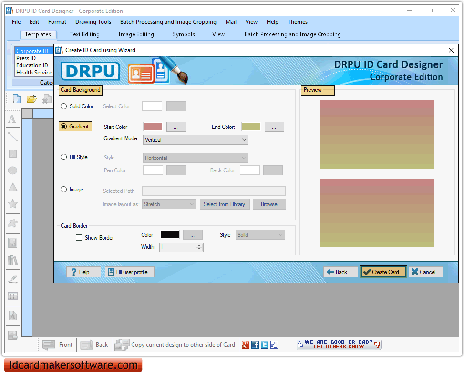Screen dimensions: 464x372
Task: Click the Create Card button
Action: [383, 272]
